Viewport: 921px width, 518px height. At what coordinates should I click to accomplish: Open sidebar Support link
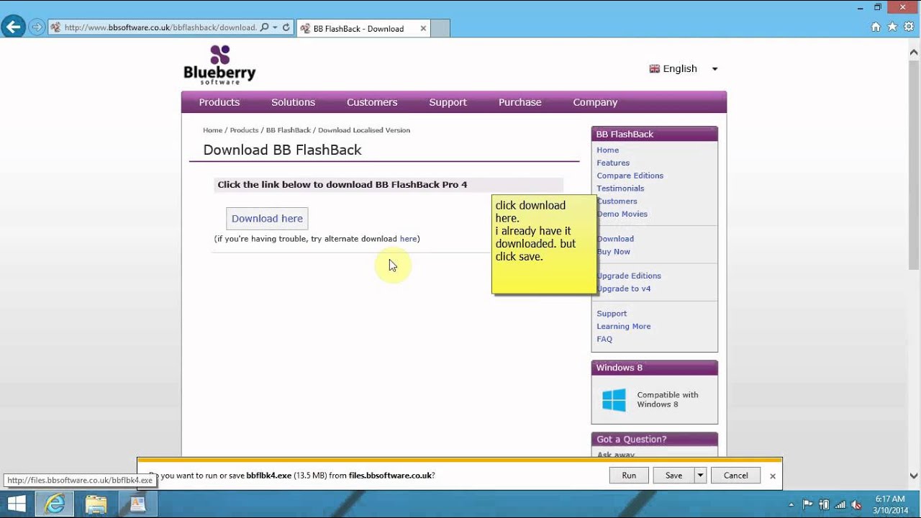(612, 314)
